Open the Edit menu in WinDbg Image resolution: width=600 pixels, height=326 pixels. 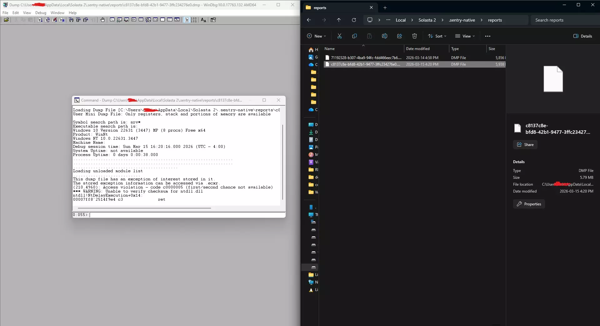[16, 13]
